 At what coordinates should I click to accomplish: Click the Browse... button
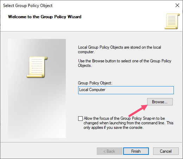pos(160,102)
